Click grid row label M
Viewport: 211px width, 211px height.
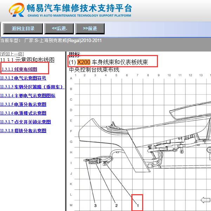71,205
